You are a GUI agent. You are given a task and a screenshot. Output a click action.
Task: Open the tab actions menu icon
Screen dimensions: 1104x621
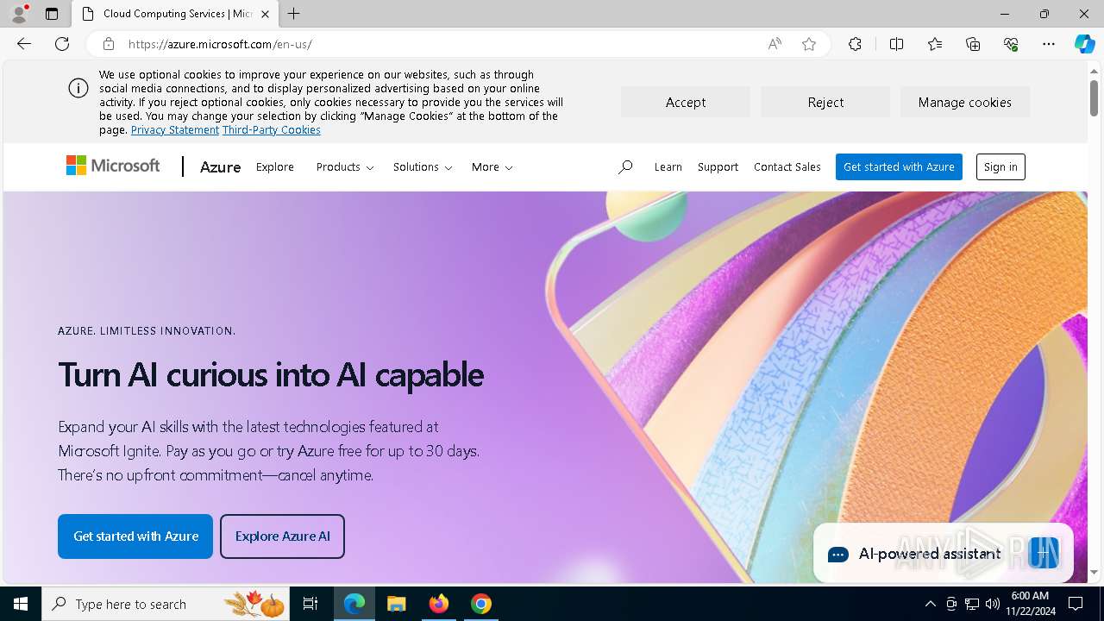pyautogui.click(x=52, y=14)
